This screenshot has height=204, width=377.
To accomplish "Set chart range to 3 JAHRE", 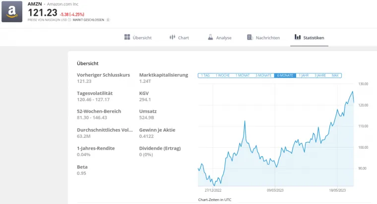I will click(320, 76).
